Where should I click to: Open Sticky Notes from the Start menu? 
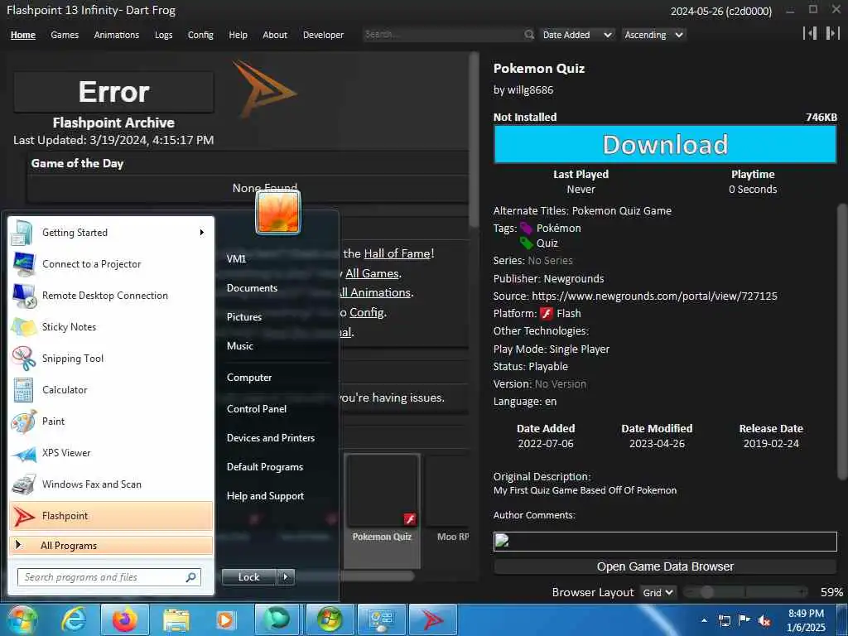[x=24, y=326]
